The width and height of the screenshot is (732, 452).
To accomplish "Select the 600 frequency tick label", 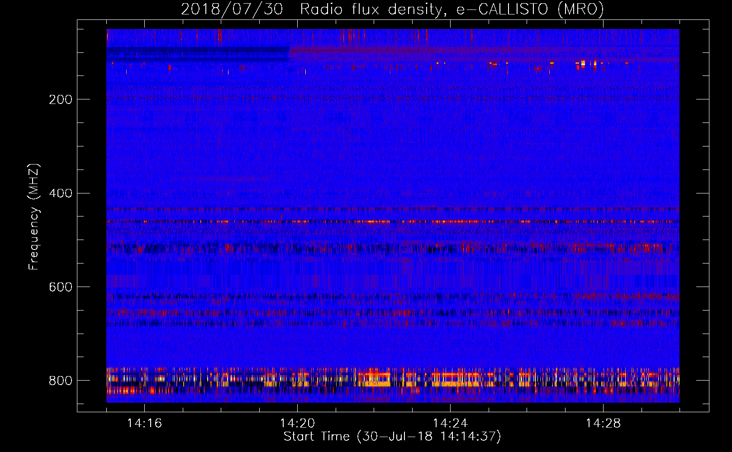I will [61, 287].
